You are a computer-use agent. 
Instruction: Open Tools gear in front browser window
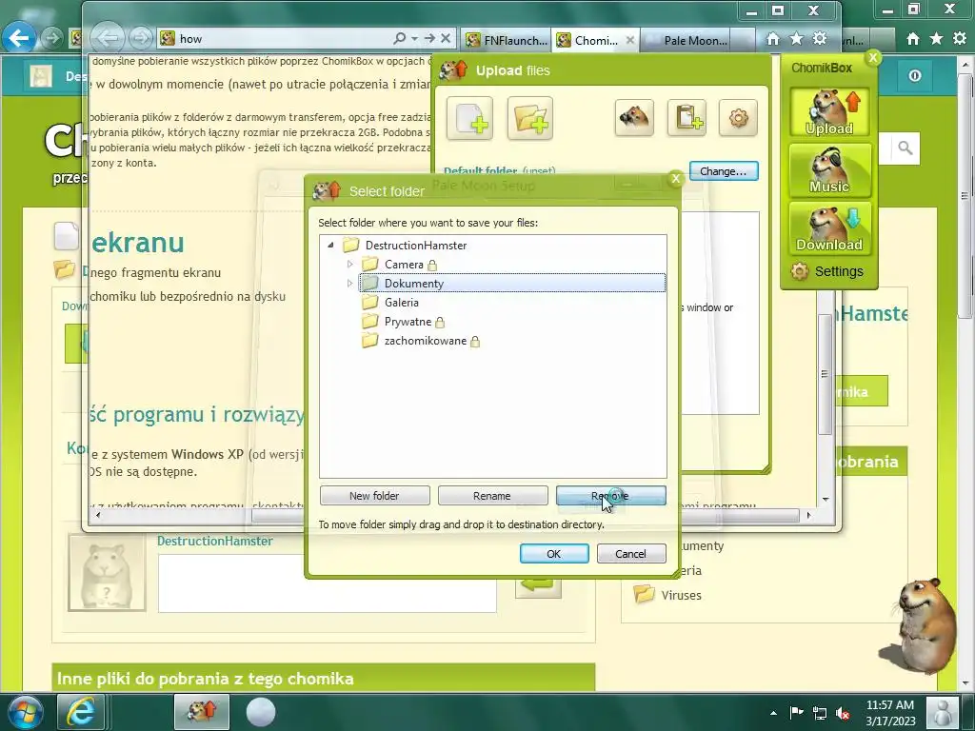click(820, 38)
